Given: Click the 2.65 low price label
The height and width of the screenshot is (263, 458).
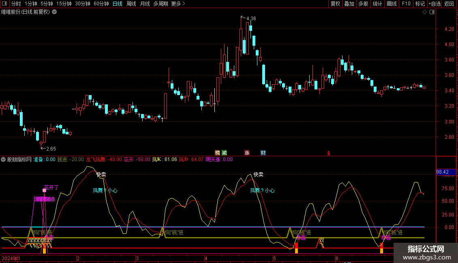Looking at the screenshot, I should pos(51,149).
